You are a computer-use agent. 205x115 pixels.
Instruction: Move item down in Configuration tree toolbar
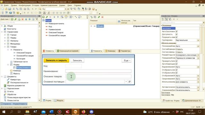pyautogui.click(x=29, y=19)
